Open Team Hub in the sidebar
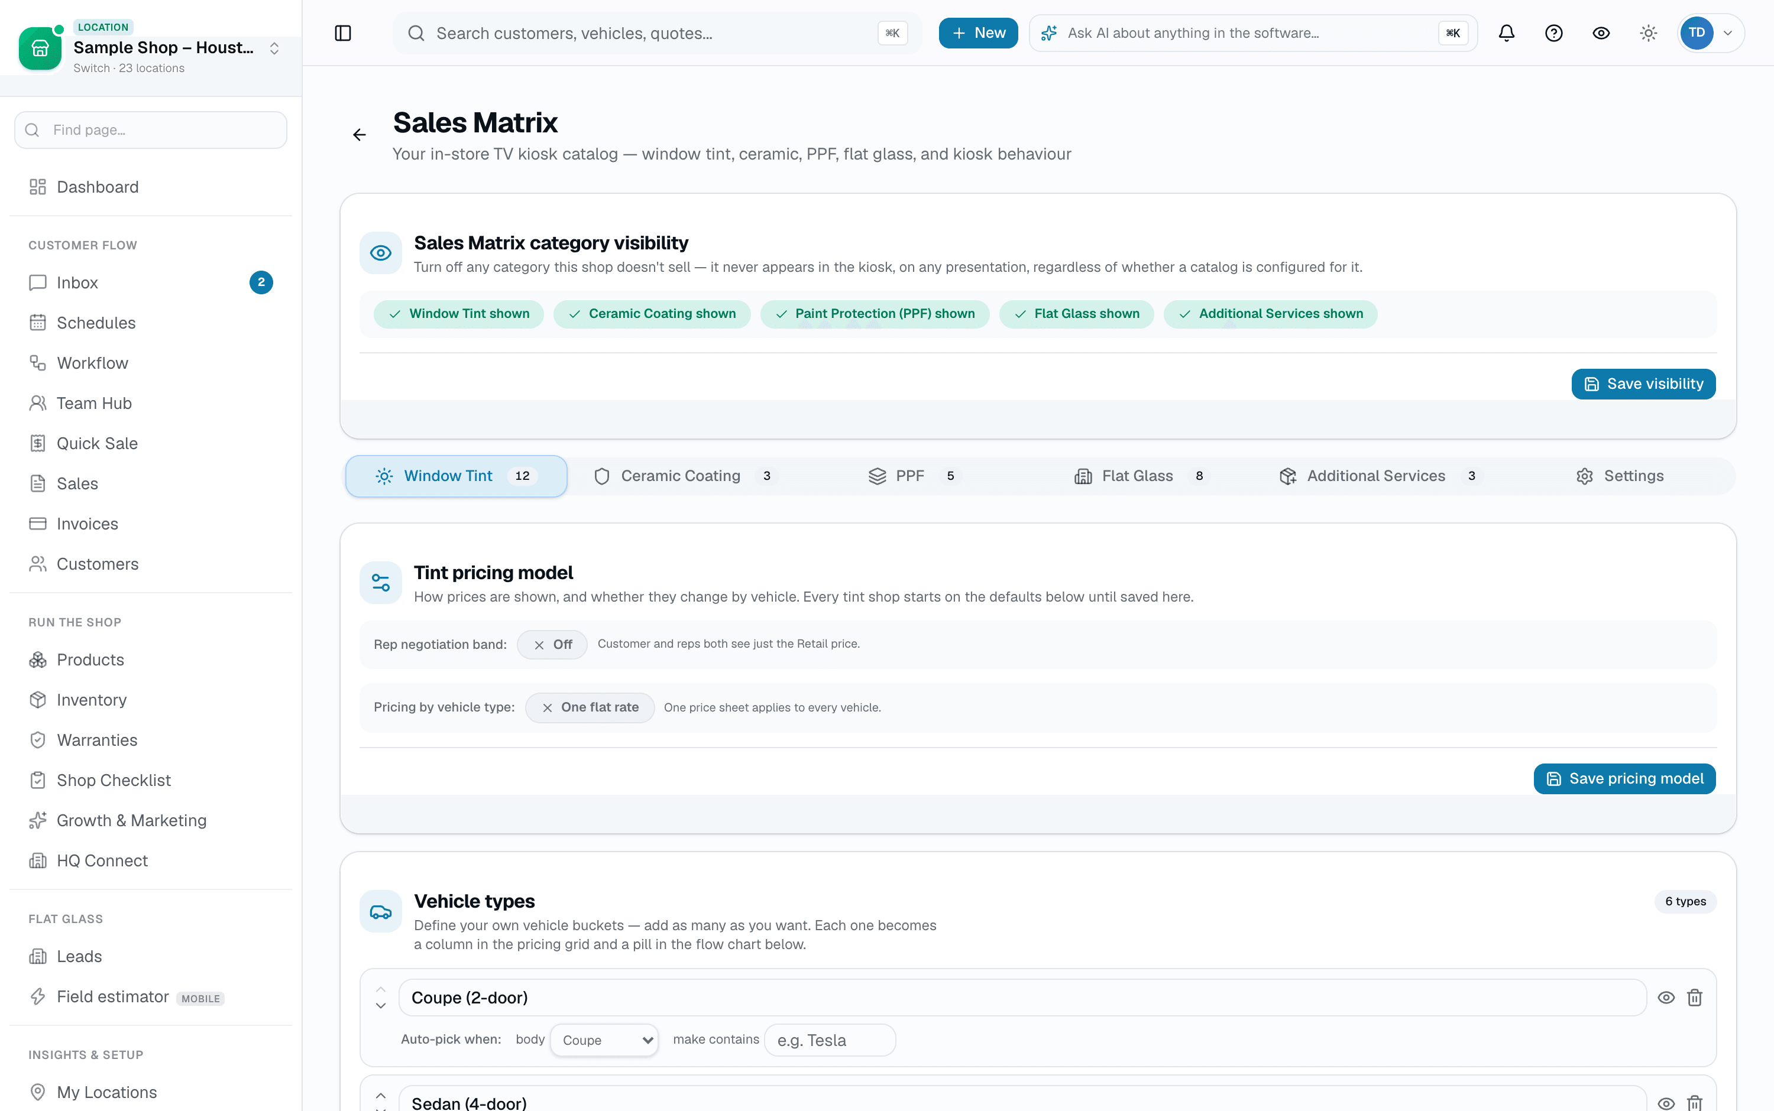 tap(151, 404)
